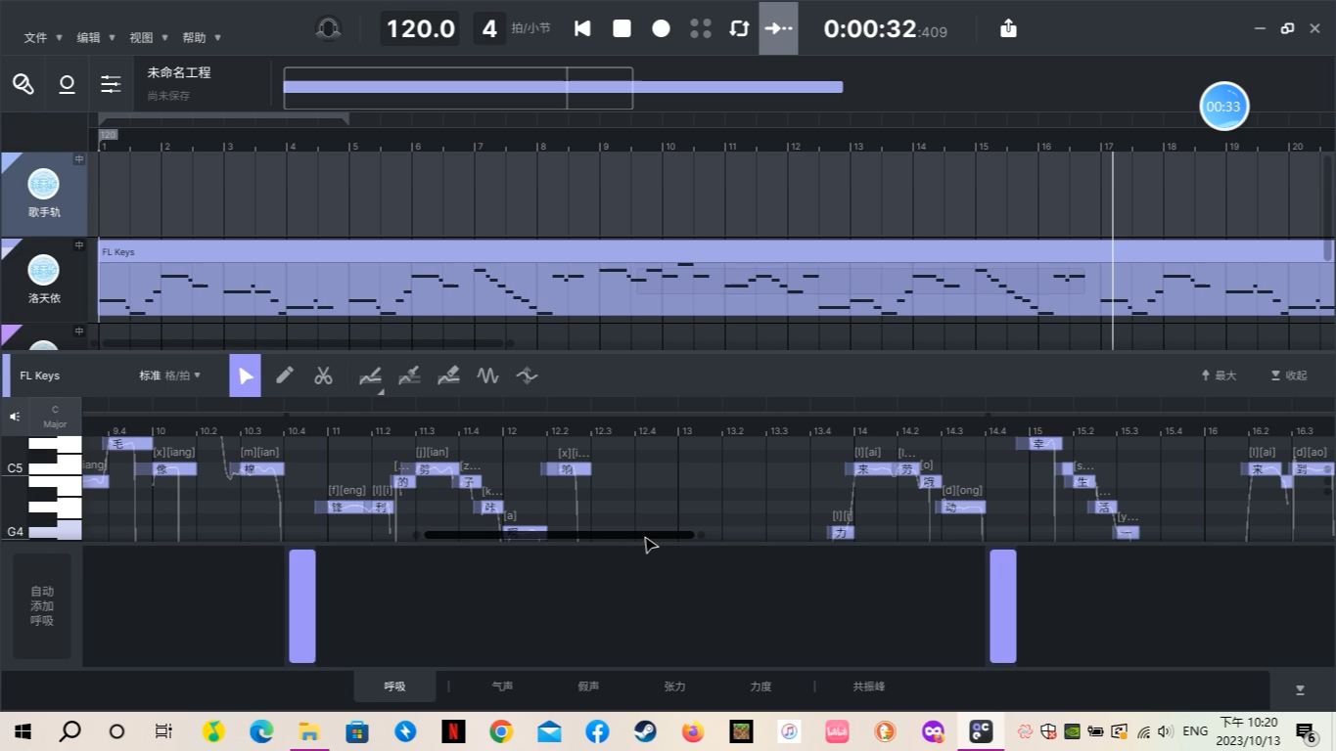The height and width of the screenshot is (751, 1336).
Task: Open Steam from the taskbar
Action: pyautogui.click(x=644, y=730)
